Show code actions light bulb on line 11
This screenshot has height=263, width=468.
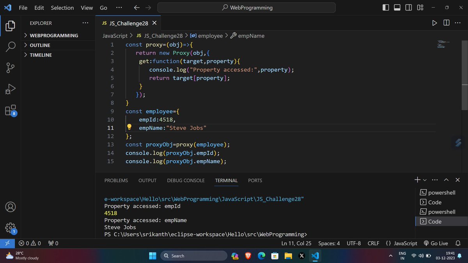[129, 127]
